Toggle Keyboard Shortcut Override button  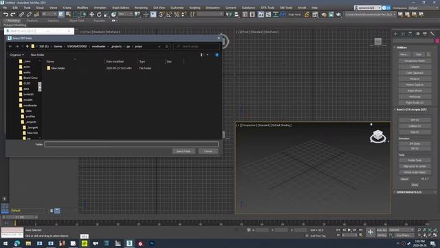[x=153, y=14]
